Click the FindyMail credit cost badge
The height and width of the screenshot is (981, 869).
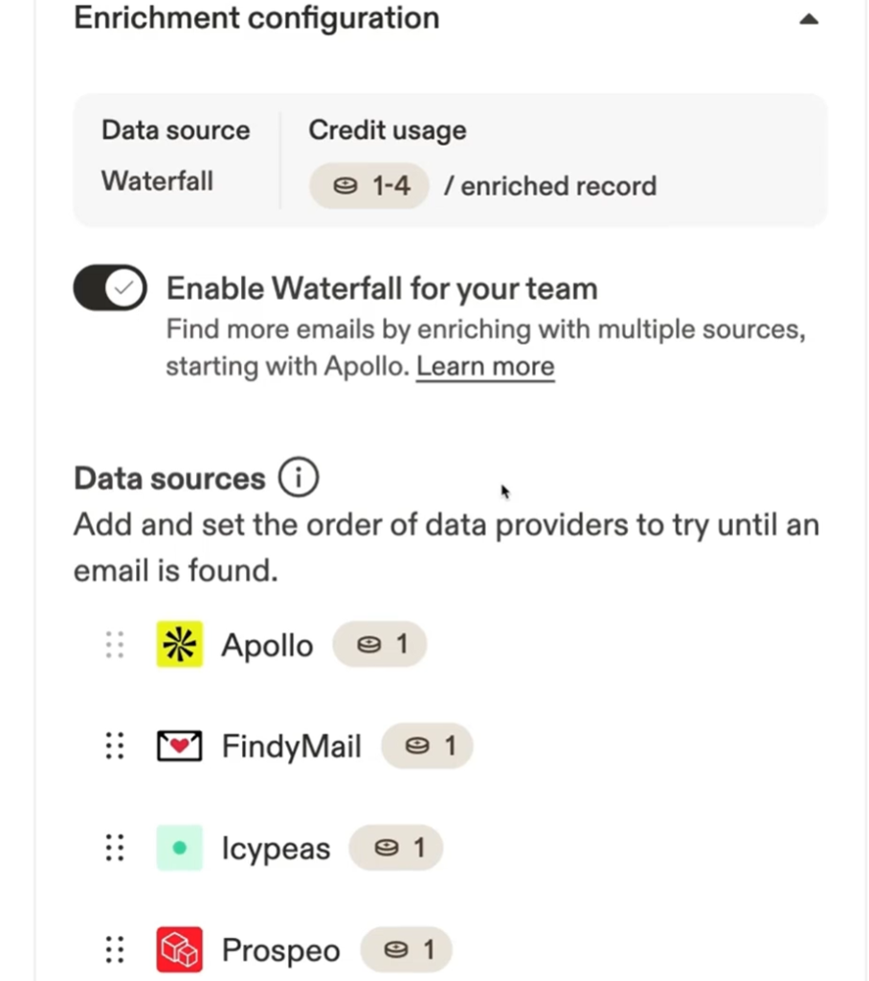[x=428, y=746]
